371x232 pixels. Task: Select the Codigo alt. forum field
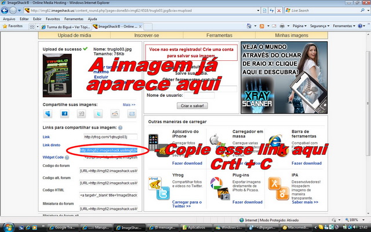(x=108, y=183)
